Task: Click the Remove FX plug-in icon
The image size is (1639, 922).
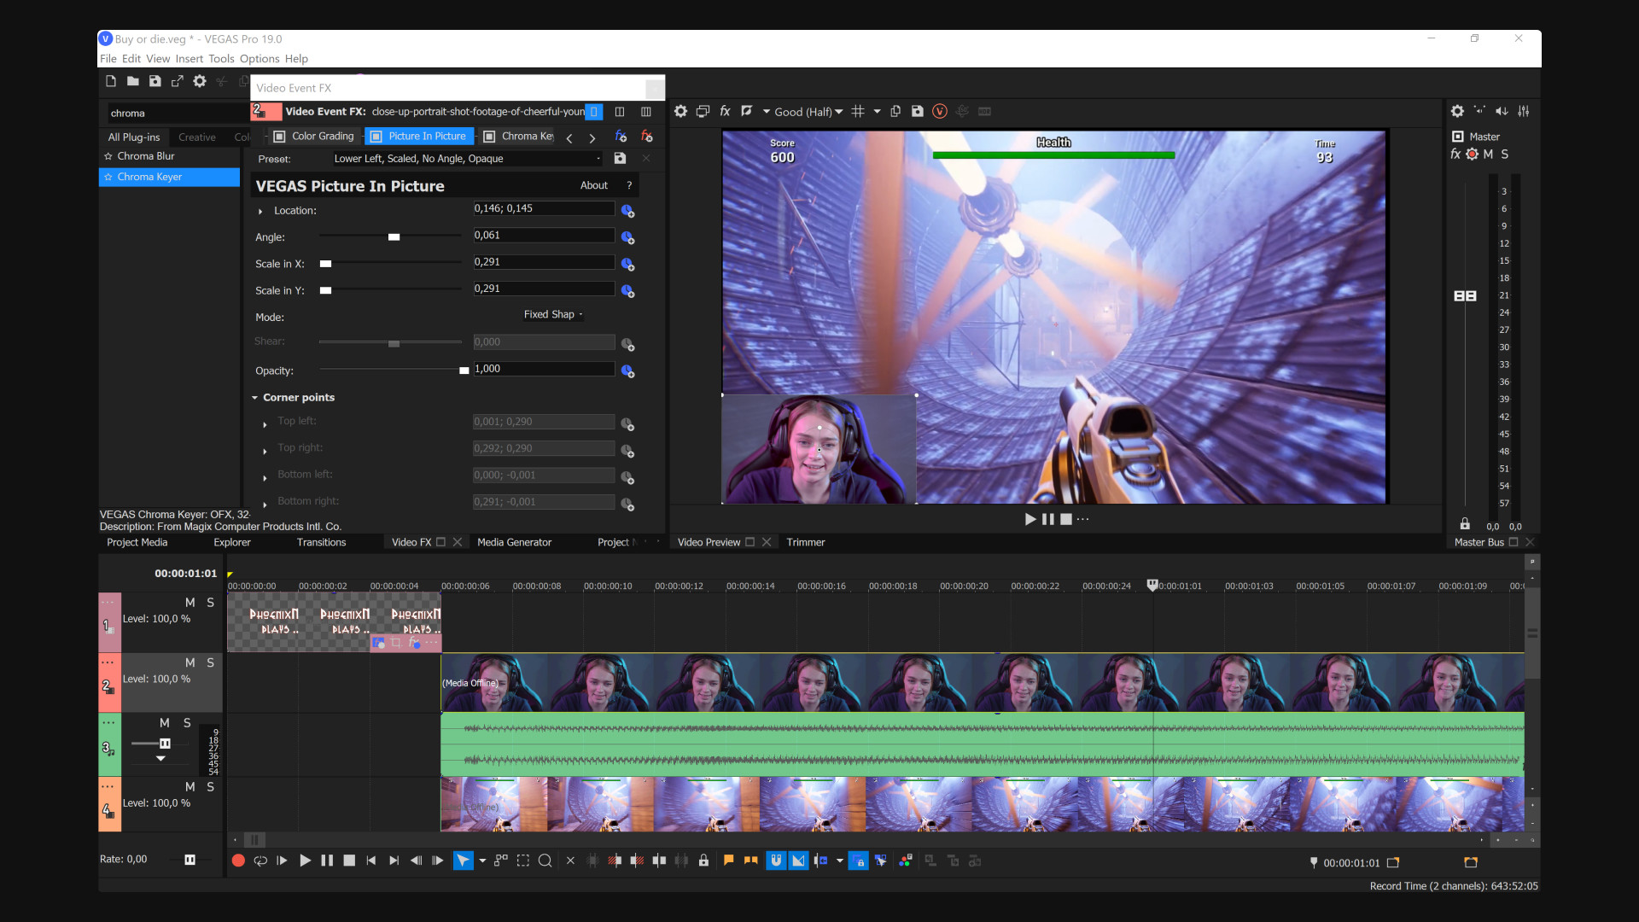Action: [x=647, y=137]
